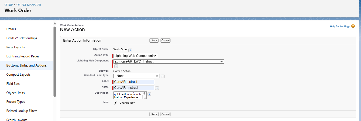Click into the Description text area

[x=130, y=95]
